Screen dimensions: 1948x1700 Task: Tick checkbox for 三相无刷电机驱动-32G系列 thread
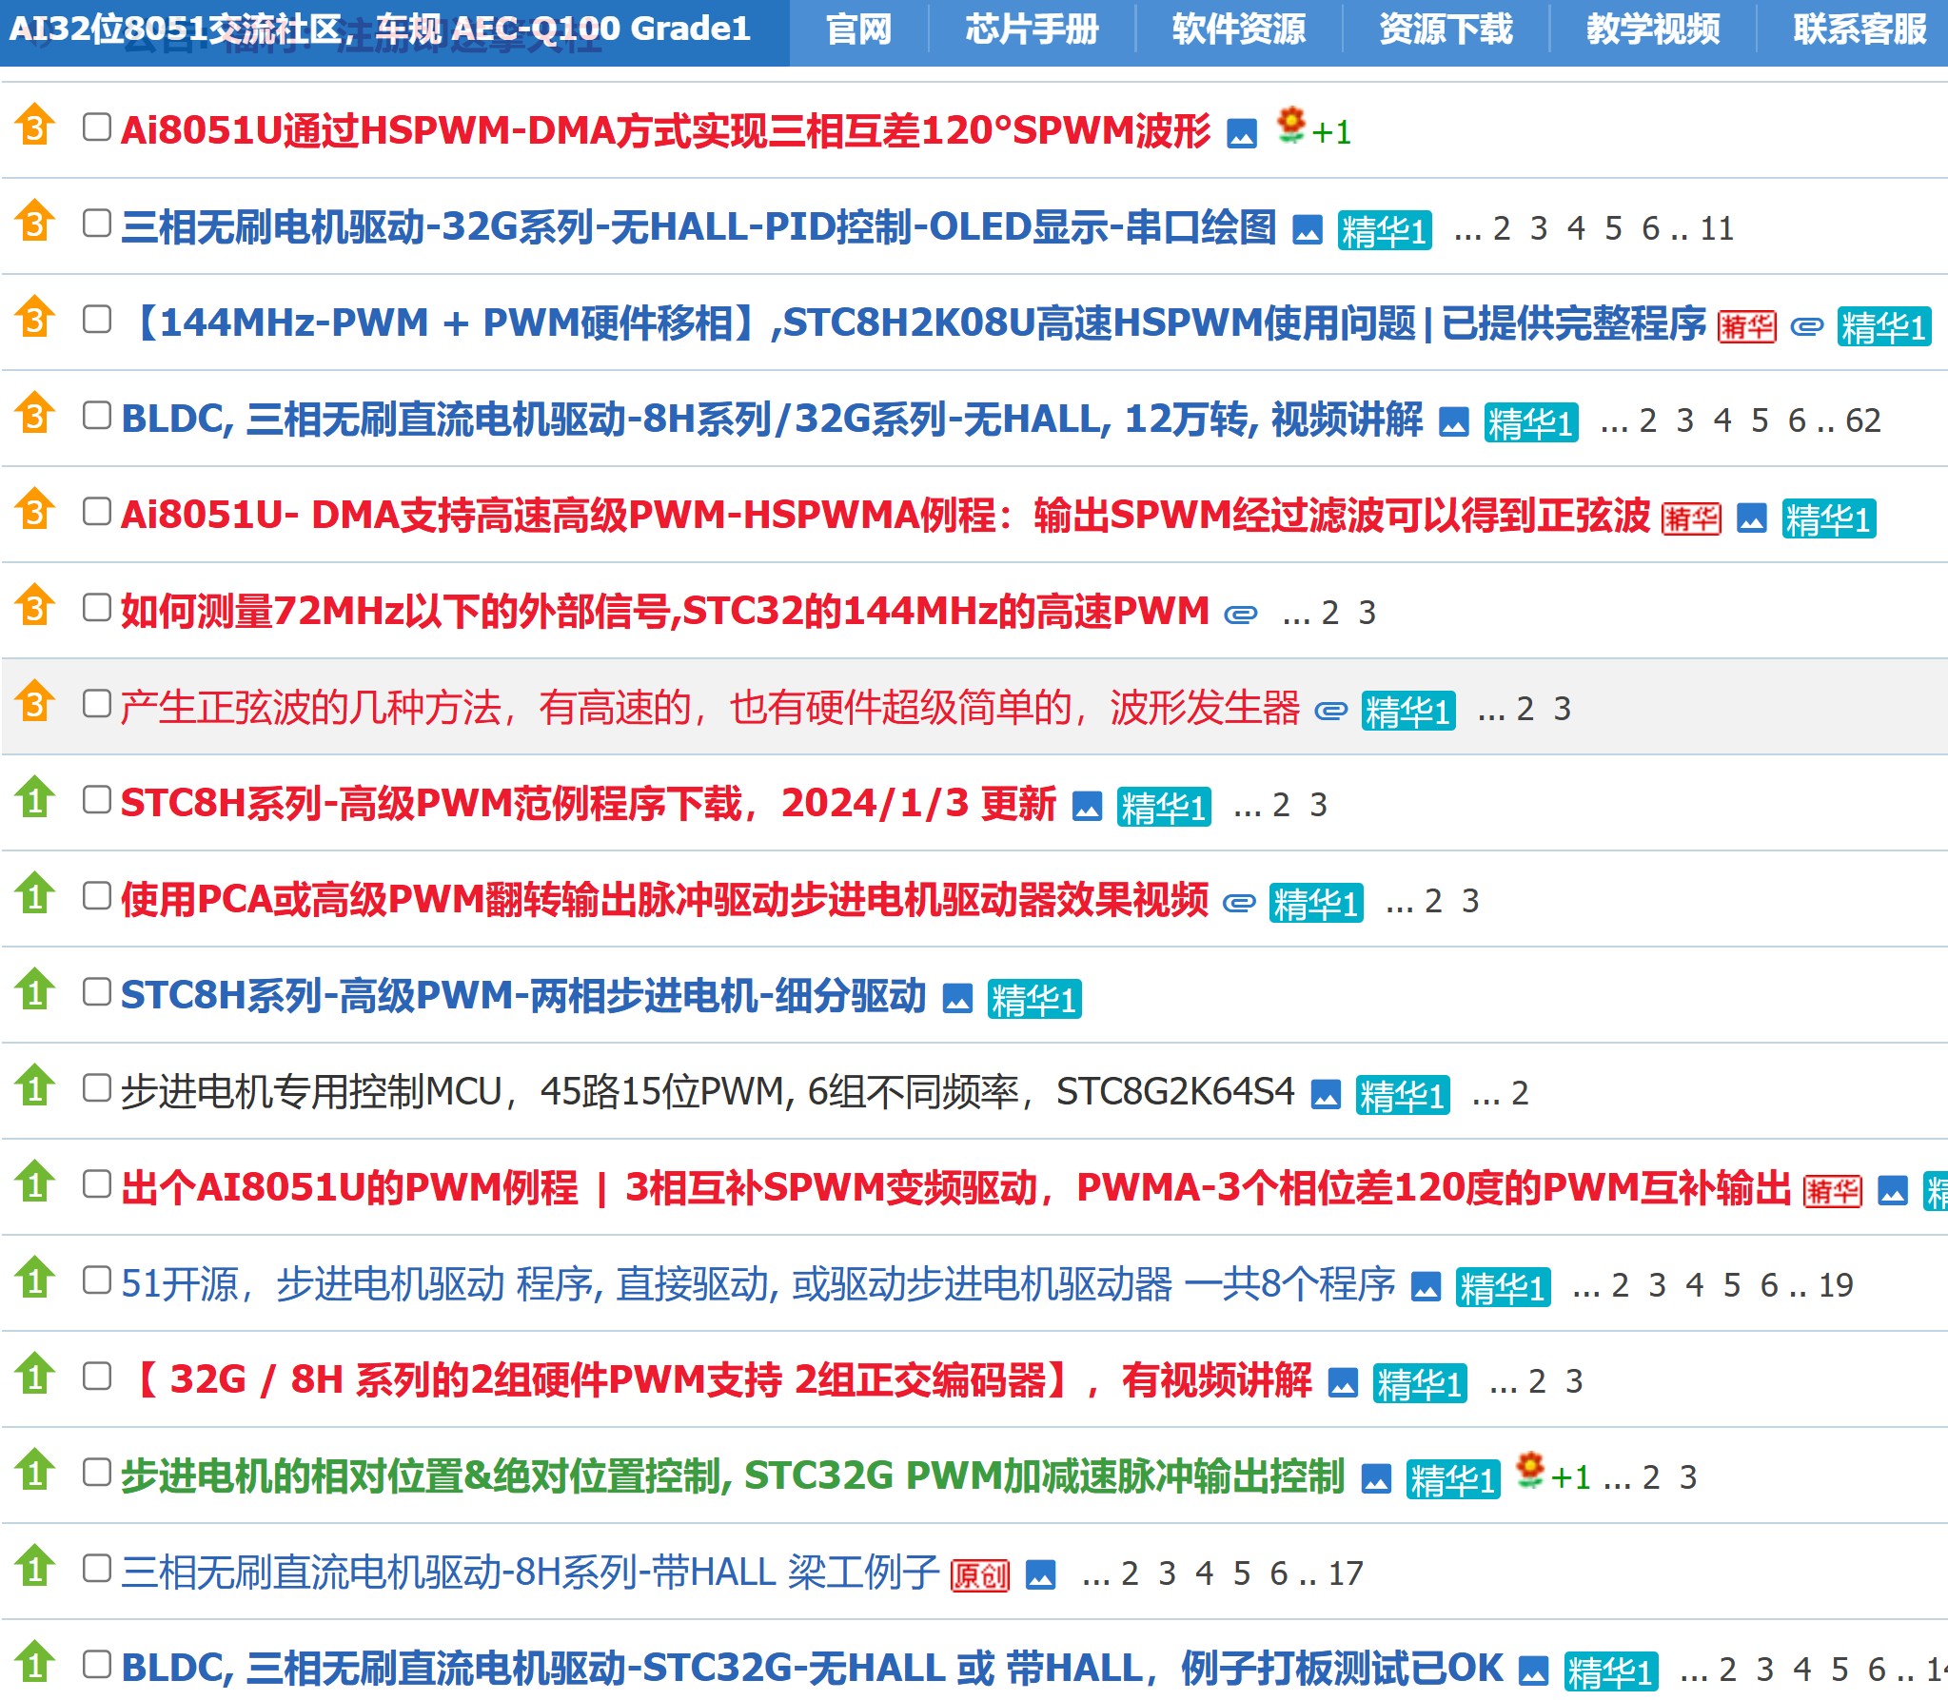point(97,223)
